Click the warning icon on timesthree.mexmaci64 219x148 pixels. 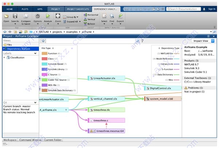pos(91,131)
